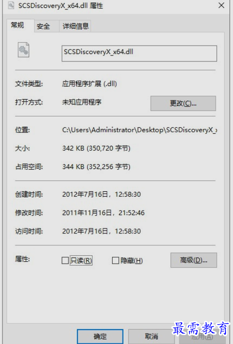Click the 未知应用程序 opens-with text
This screenshot has height=344, width=233.
(82, 102)
